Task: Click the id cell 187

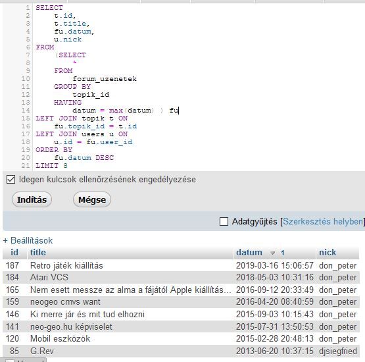Action: point(12,265)
